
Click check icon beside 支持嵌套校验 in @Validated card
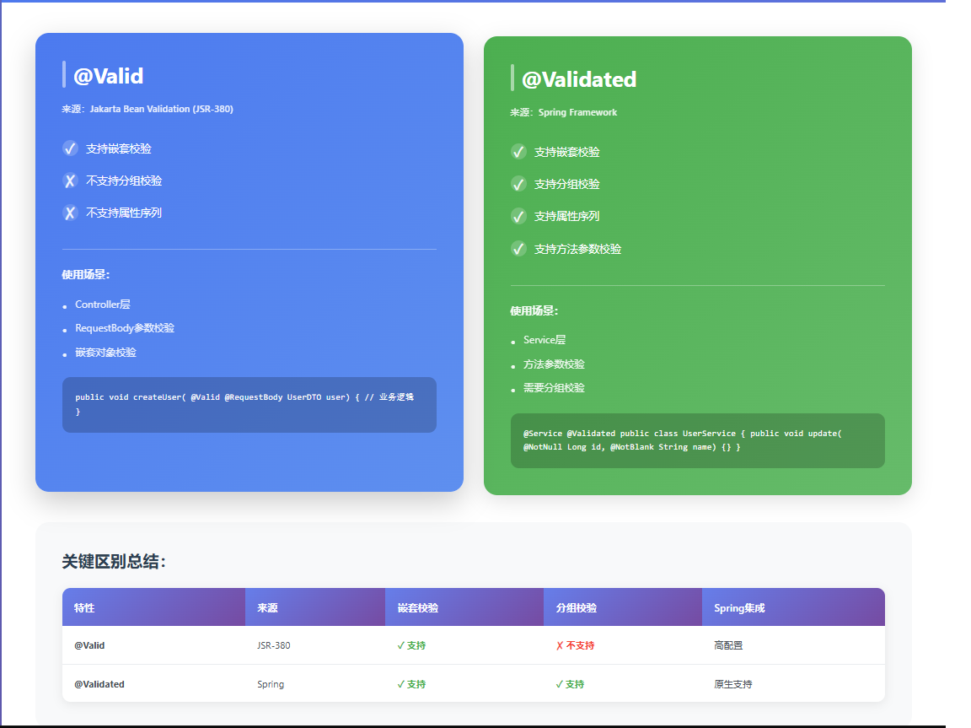click(518, 152)
